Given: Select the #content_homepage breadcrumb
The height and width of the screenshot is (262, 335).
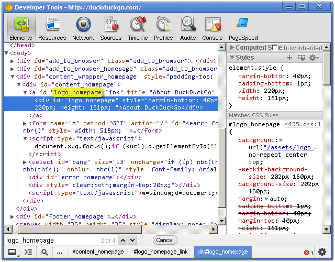Looking at the screenshot, I should 98,252.
